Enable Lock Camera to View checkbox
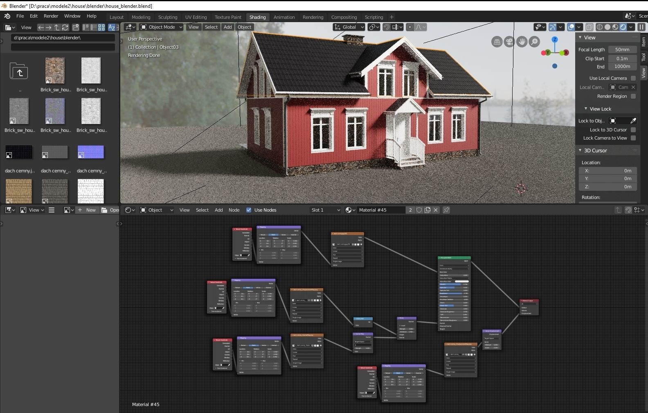648x413 pixels. tap(633, 138)
